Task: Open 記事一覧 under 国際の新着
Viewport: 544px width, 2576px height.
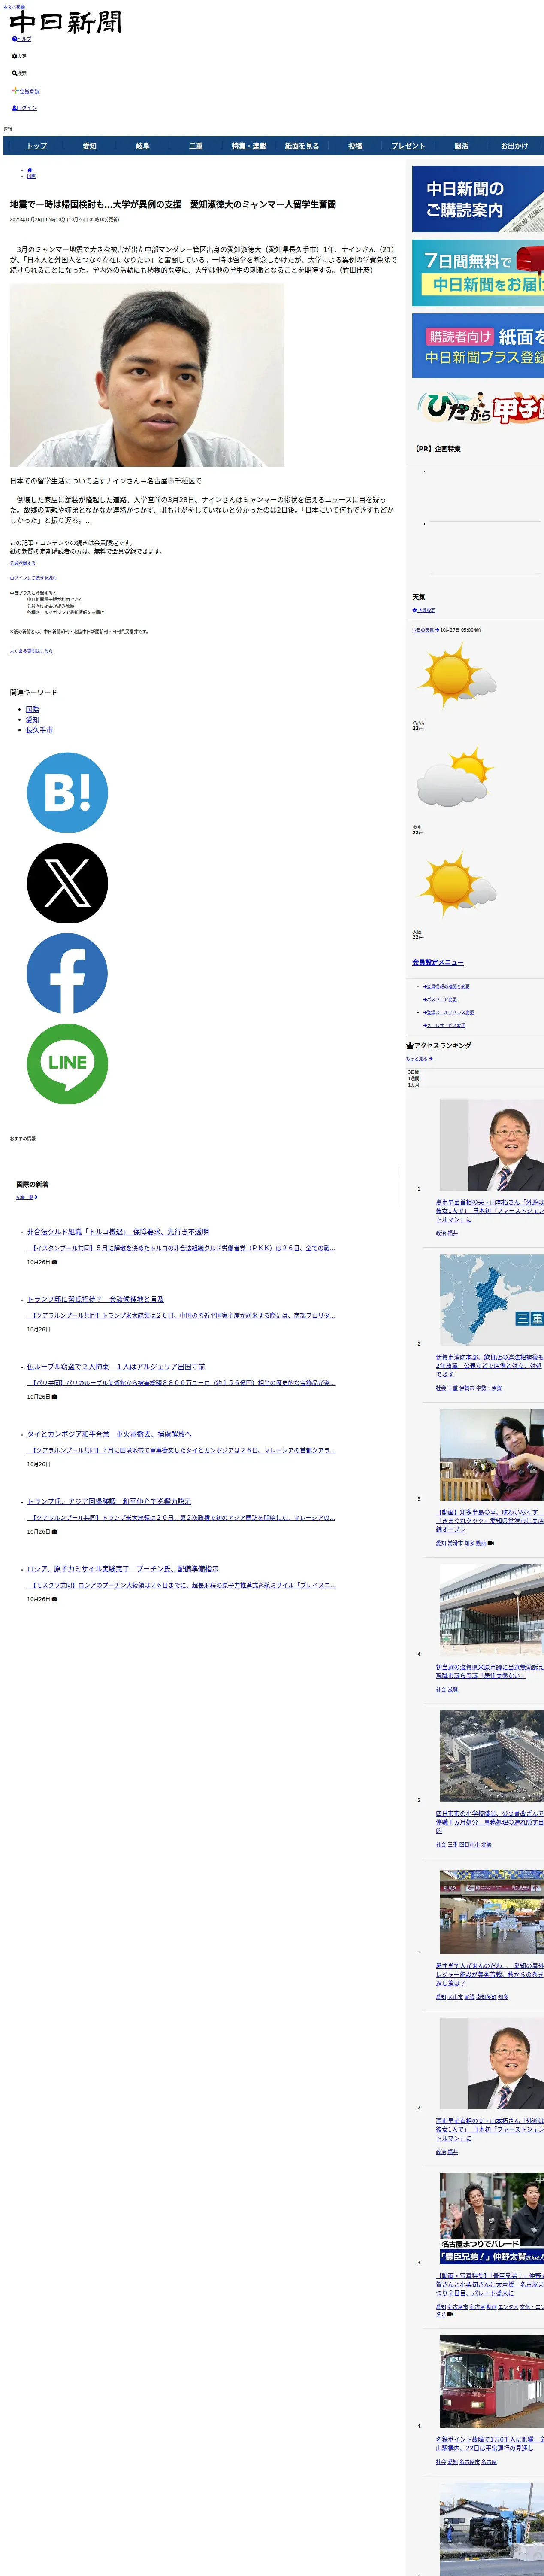Action: pyautogui.click(x=26, y=1197)
